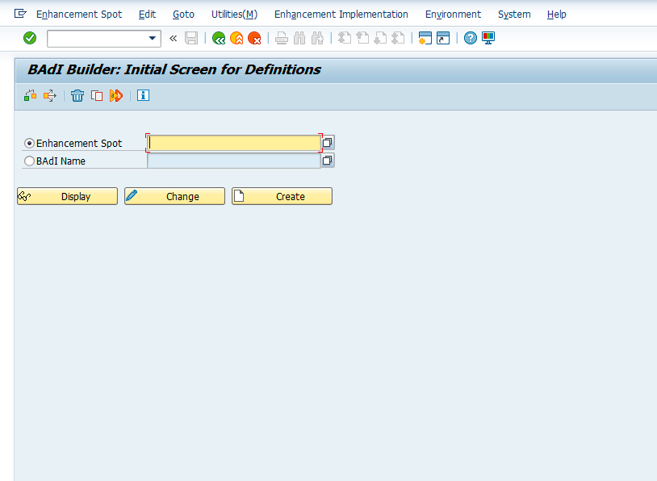Viewport: 657px width, 481px height.
Task: Open the Enhancement Spot menu
Action: (79, 15)
